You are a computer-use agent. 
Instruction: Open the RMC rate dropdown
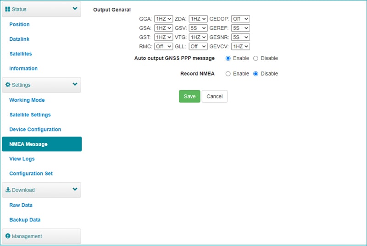163,46
